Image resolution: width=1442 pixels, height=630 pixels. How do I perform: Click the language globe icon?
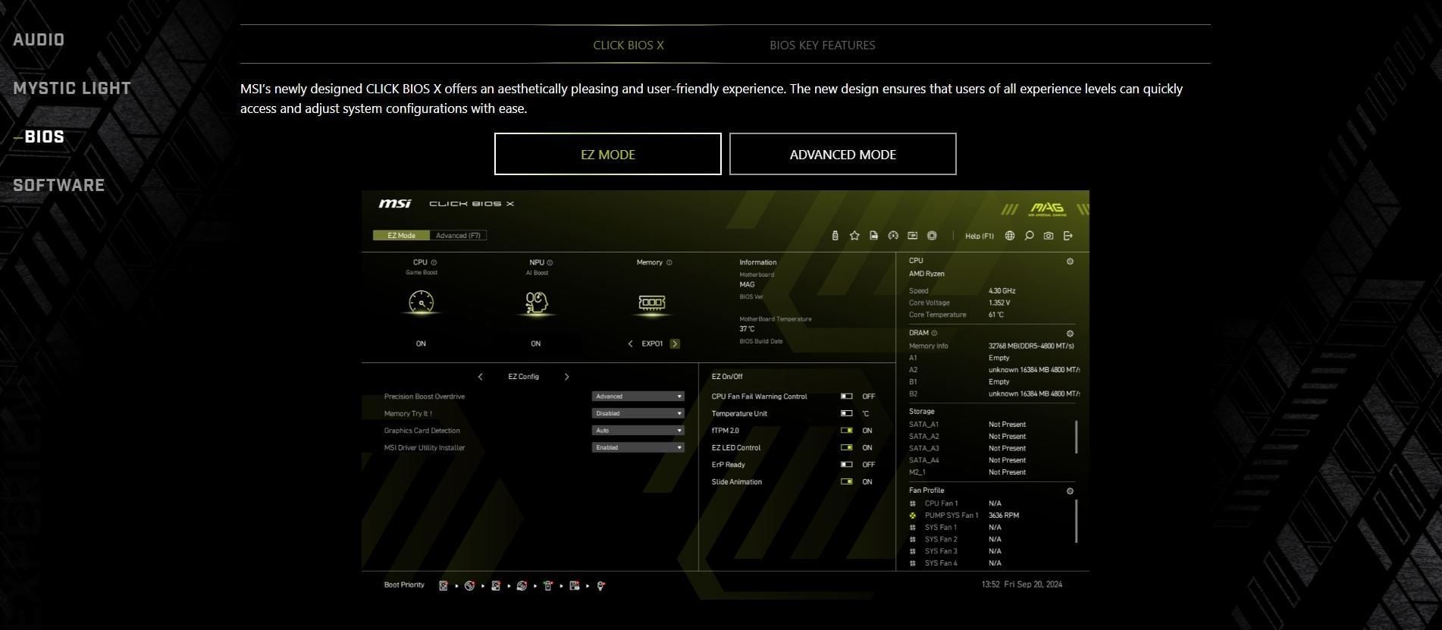pyautogui.click(x=1010, y=236)
